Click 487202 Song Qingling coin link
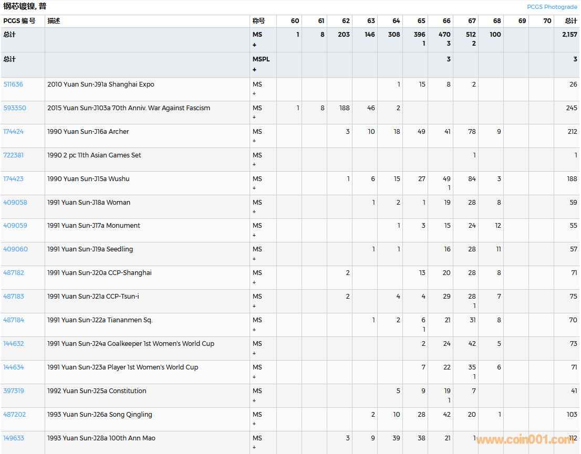The image size is (581, 454). click(14, 415)
